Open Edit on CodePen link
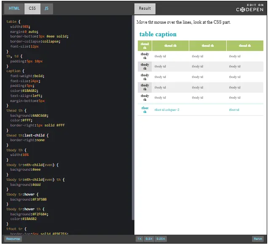268x244 pixels. tap(250, 8)
